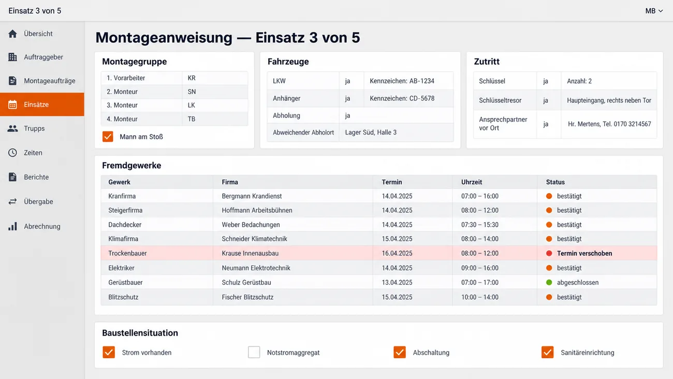
Task: Click the Elektriker cell in Gewerk column
Action: coord(157,268)
